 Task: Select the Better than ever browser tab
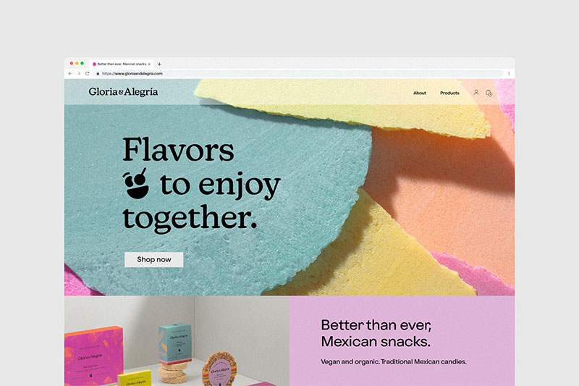pos(121,64)
